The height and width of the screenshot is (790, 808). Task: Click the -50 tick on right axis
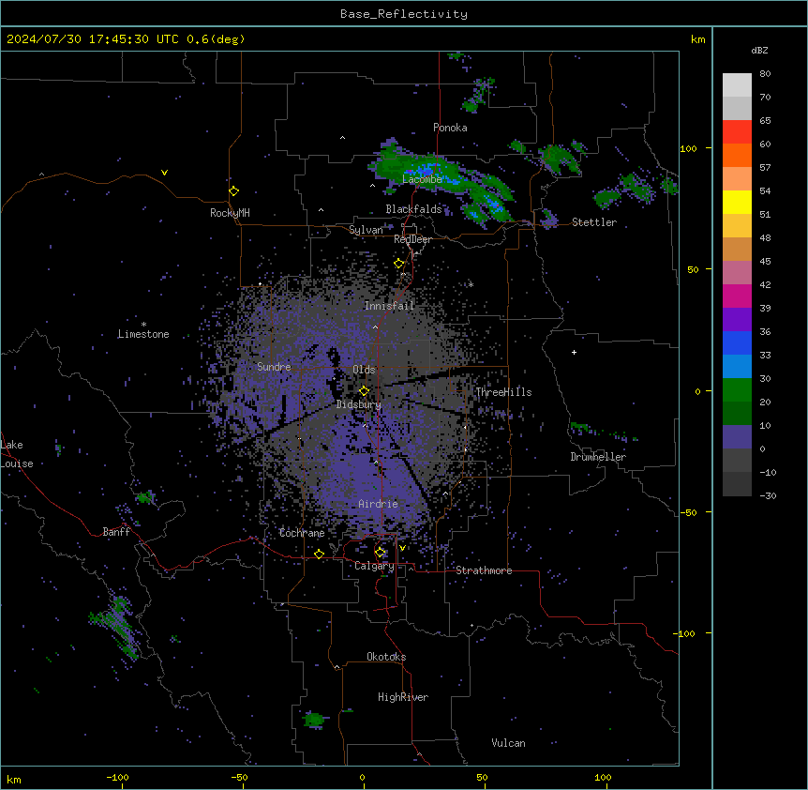click(x=688, y=512)
